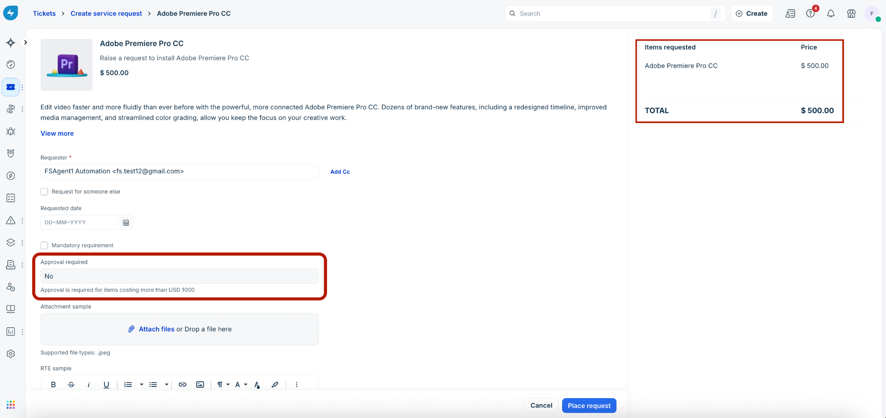
Task: Open font A dropdown in RTE toolbar
Action: [x=241, y=384]
